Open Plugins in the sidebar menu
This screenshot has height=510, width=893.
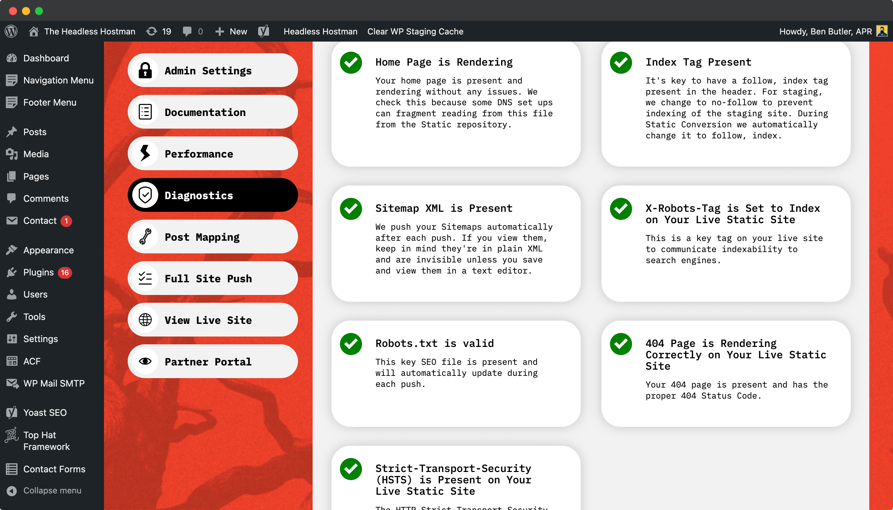tap(39, 272)
